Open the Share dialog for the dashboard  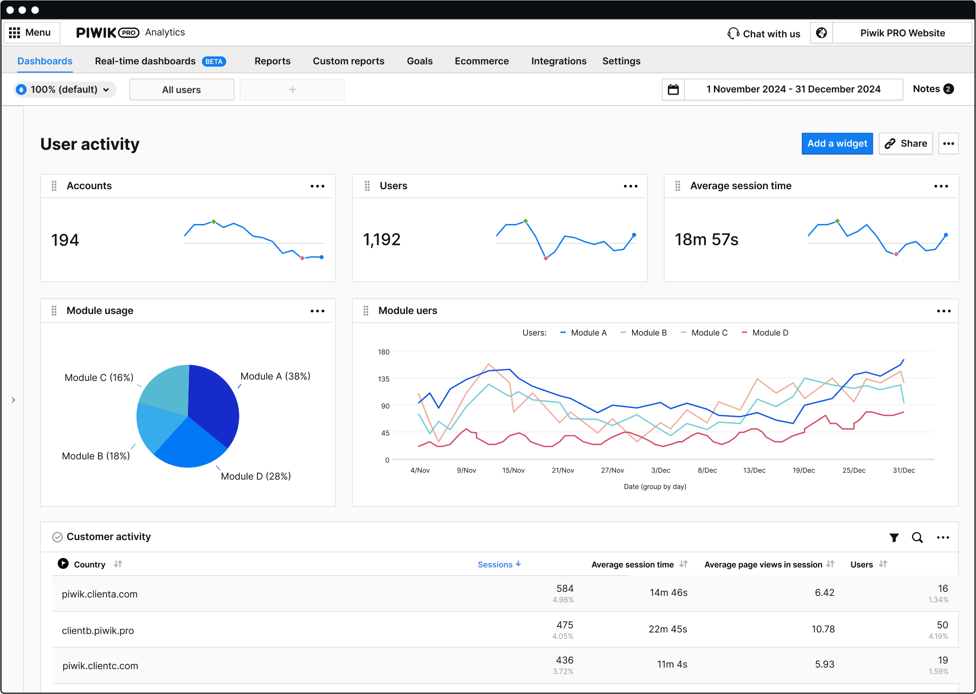pyautogui.click(x=906, y=143)
